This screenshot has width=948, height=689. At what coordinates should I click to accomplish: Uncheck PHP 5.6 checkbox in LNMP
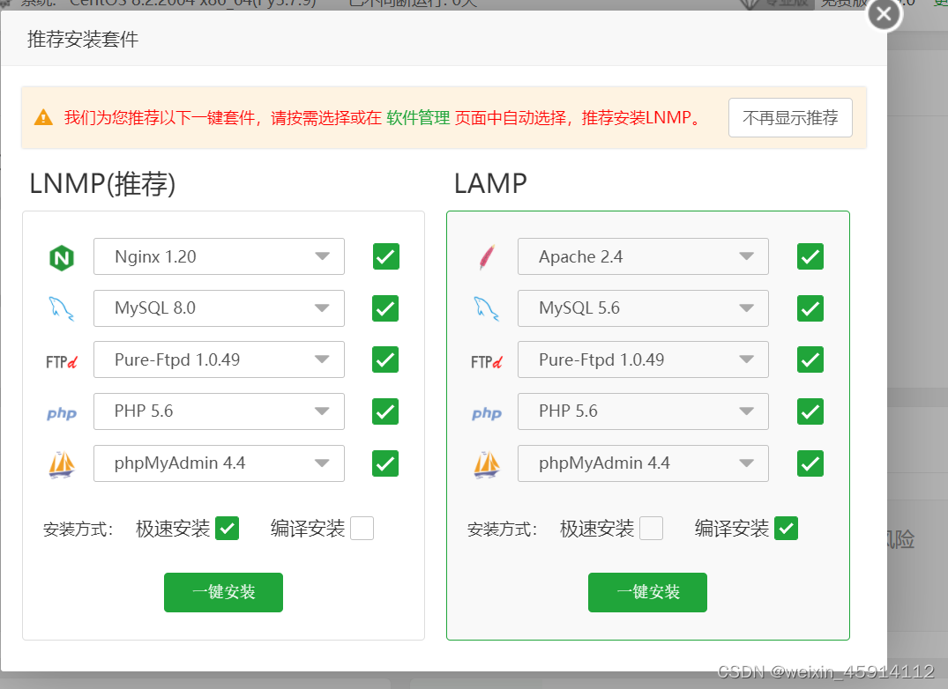tap(385, 411)
